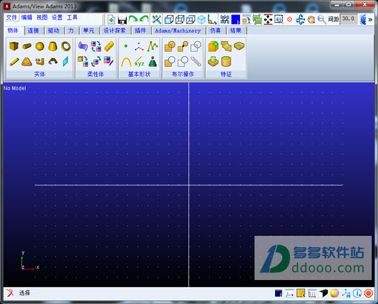Image resolution: width=378 pixels, height=304 pixels.
Task: Select the Frustum cone tool
Action: pos(52,46)
